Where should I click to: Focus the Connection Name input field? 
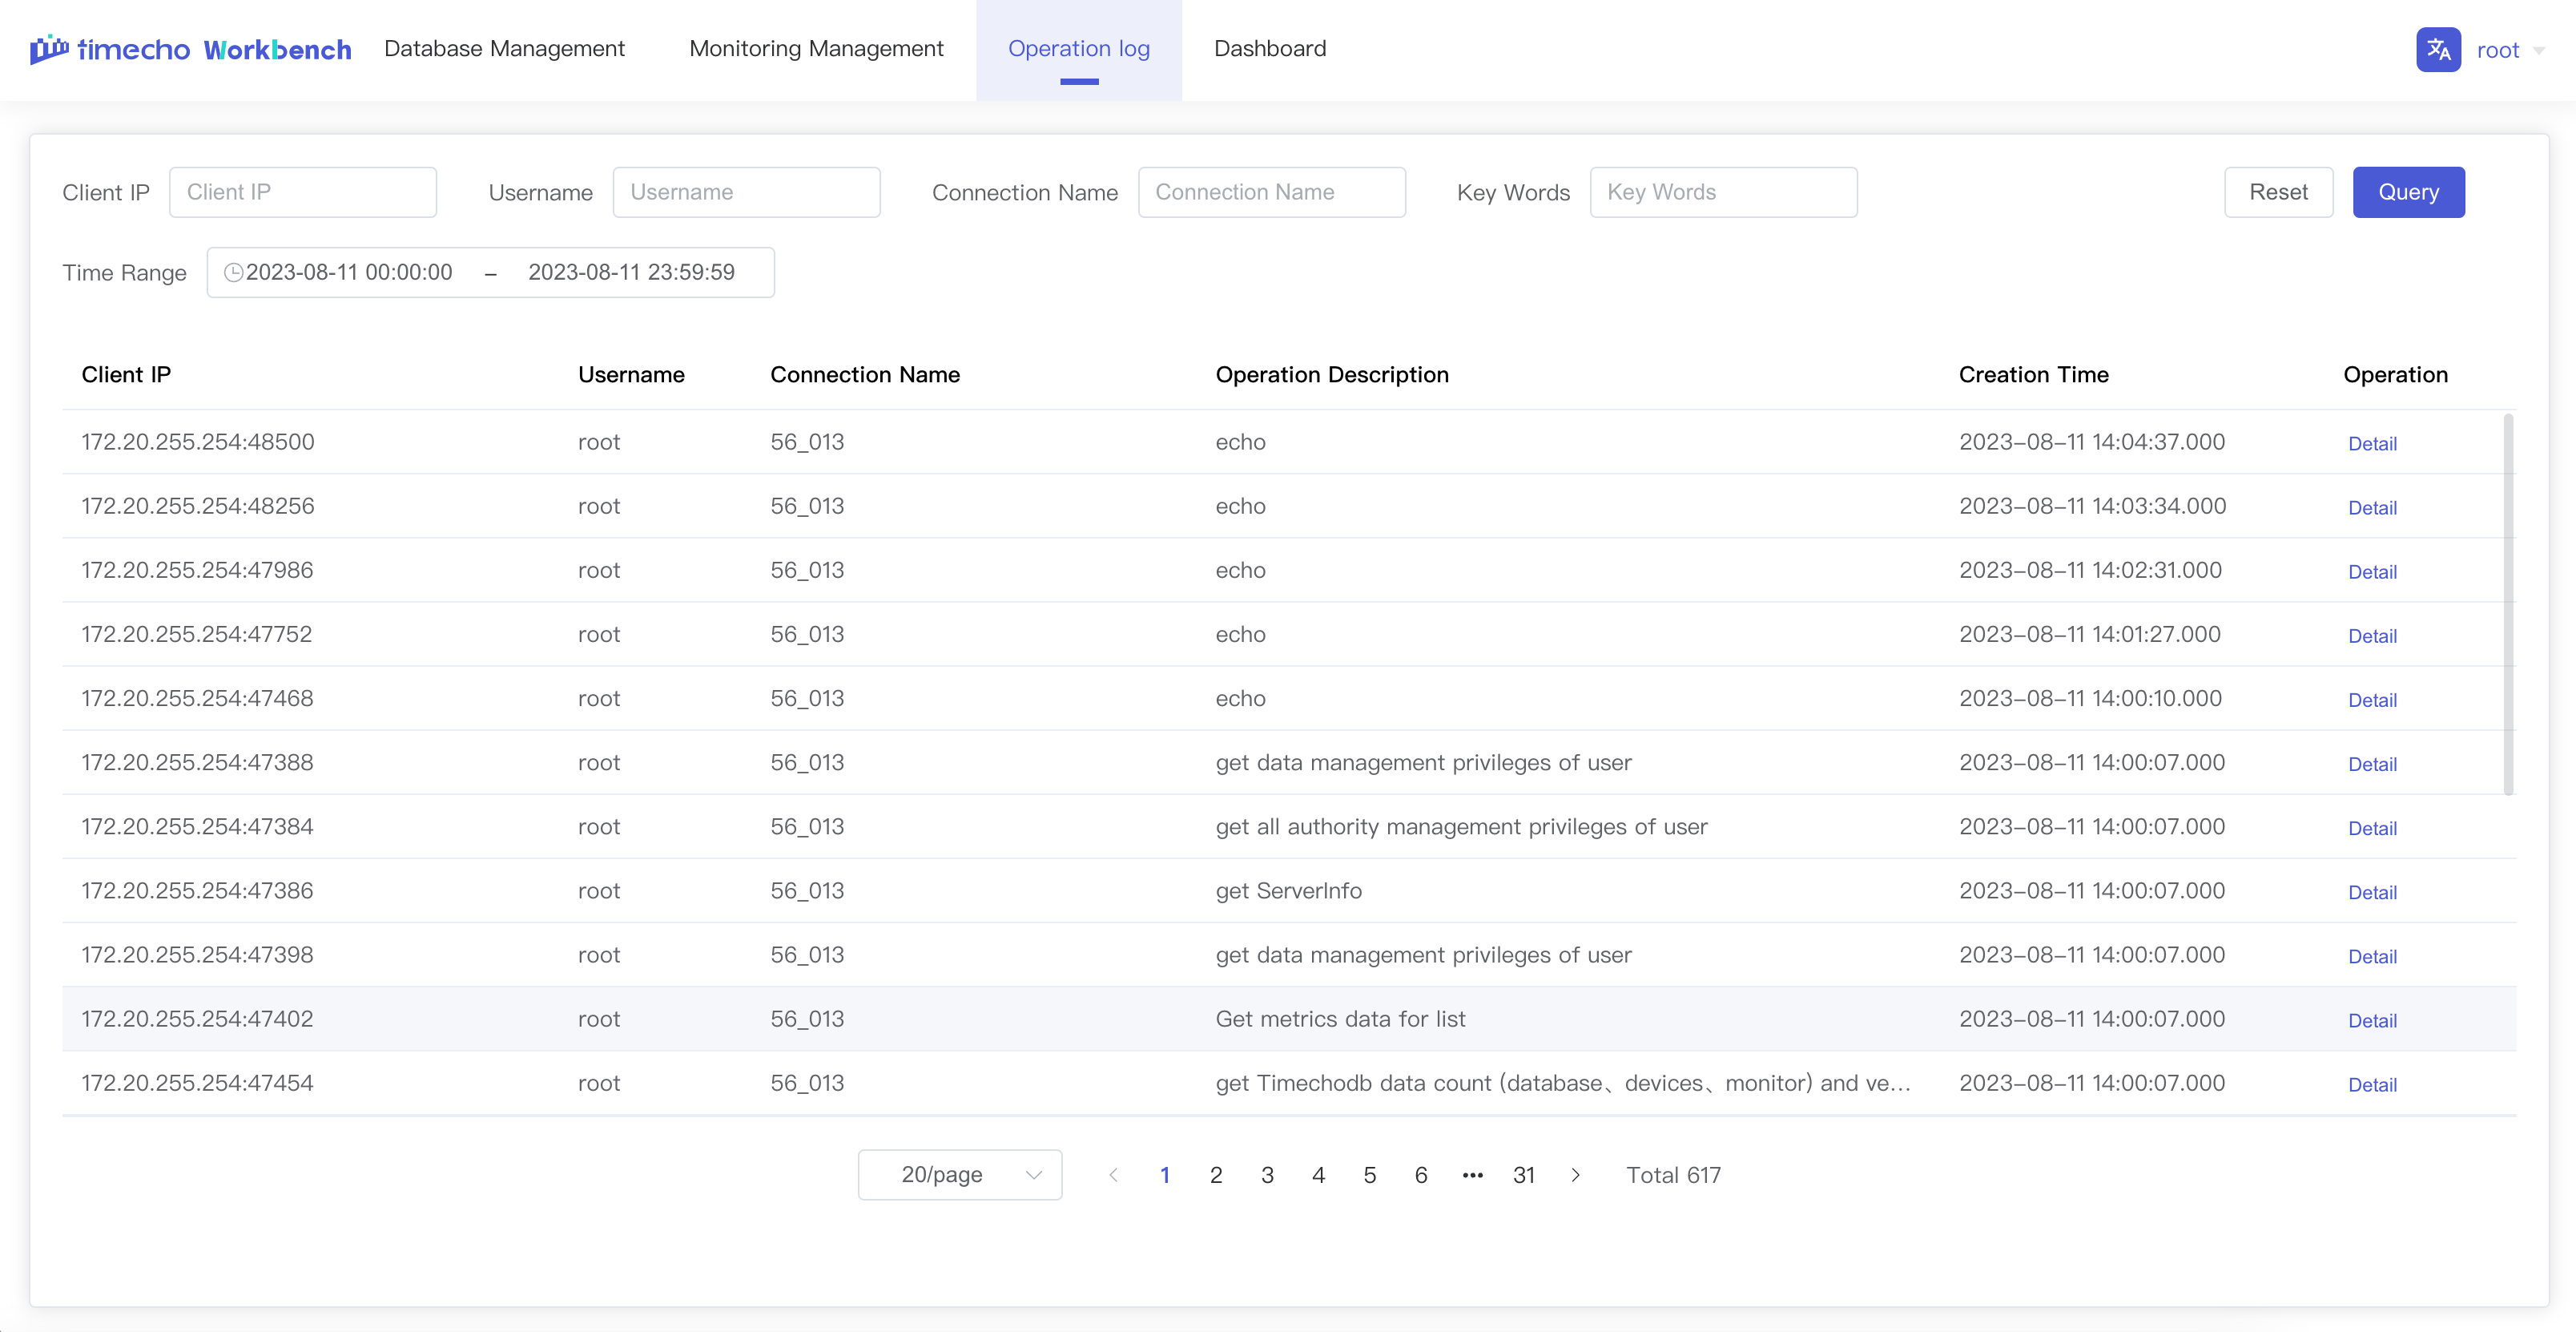[x=1271, y=192]
